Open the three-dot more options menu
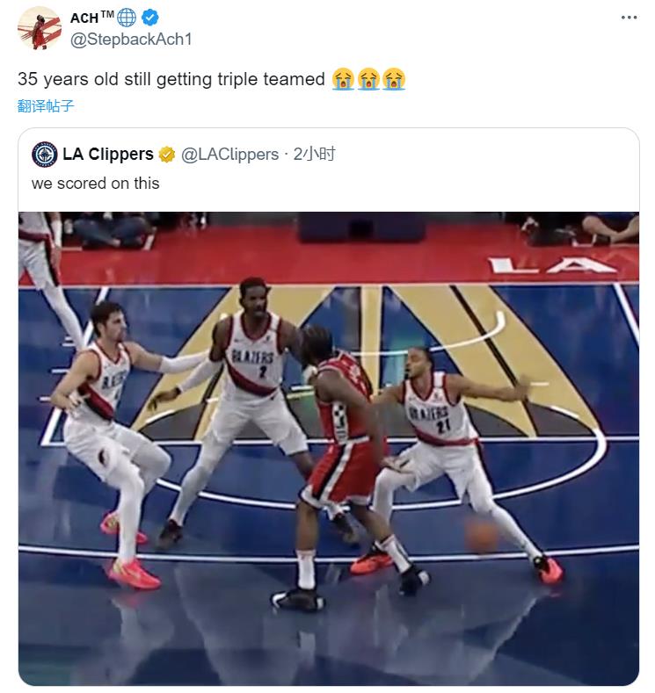The image size is (655, 693). click(x=629, y=18)
